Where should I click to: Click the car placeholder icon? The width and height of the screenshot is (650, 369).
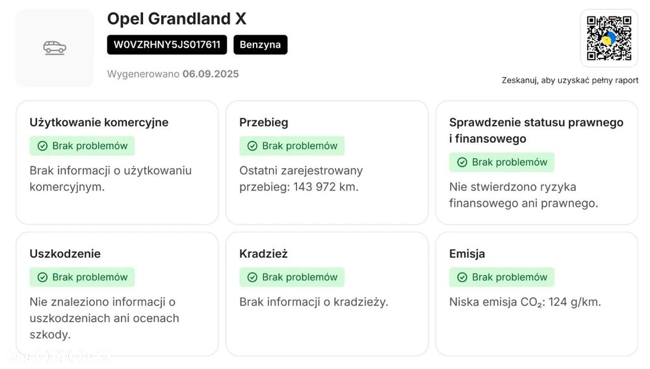click(55, 47)
